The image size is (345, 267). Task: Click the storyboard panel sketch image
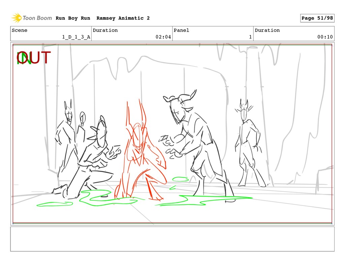172,134
